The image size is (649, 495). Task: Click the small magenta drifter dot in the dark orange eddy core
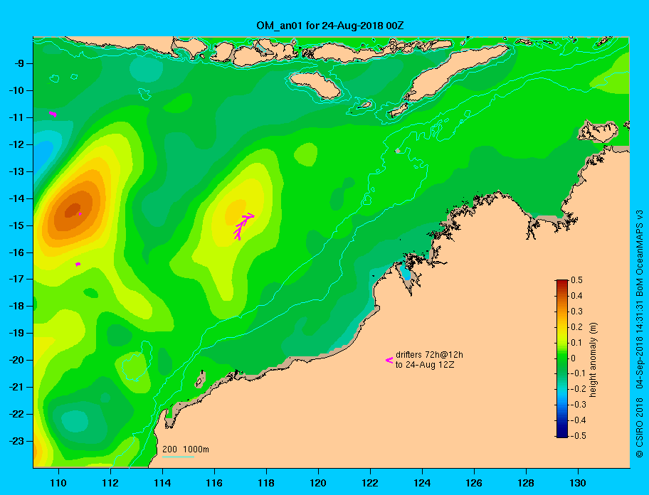point(80,214)
